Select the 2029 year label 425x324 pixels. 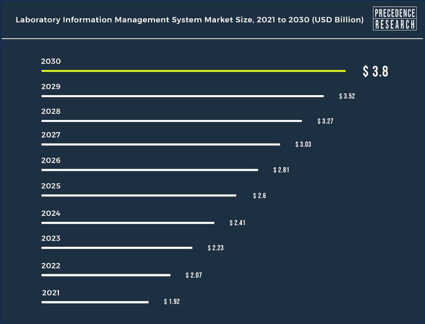[51, 87]
